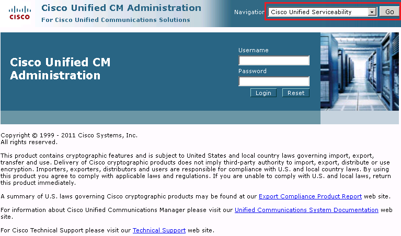Expand the Navigation list using its arrow button

pos(372,12)
